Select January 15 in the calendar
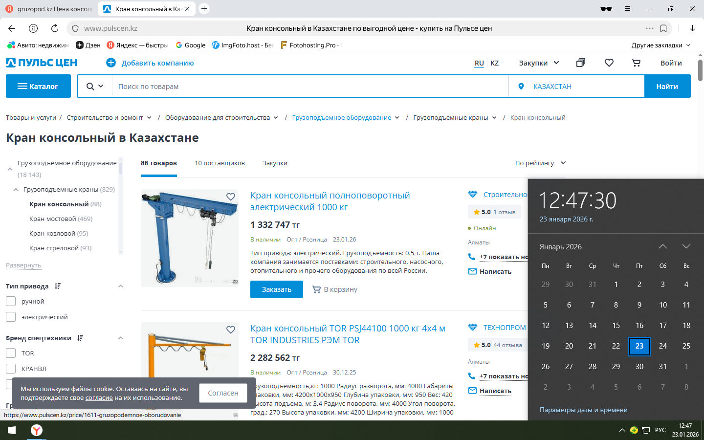704x440 pixels. (x=616, y=325)
